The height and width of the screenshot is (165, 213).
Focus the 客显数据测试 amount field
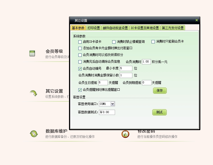[107, 112]
